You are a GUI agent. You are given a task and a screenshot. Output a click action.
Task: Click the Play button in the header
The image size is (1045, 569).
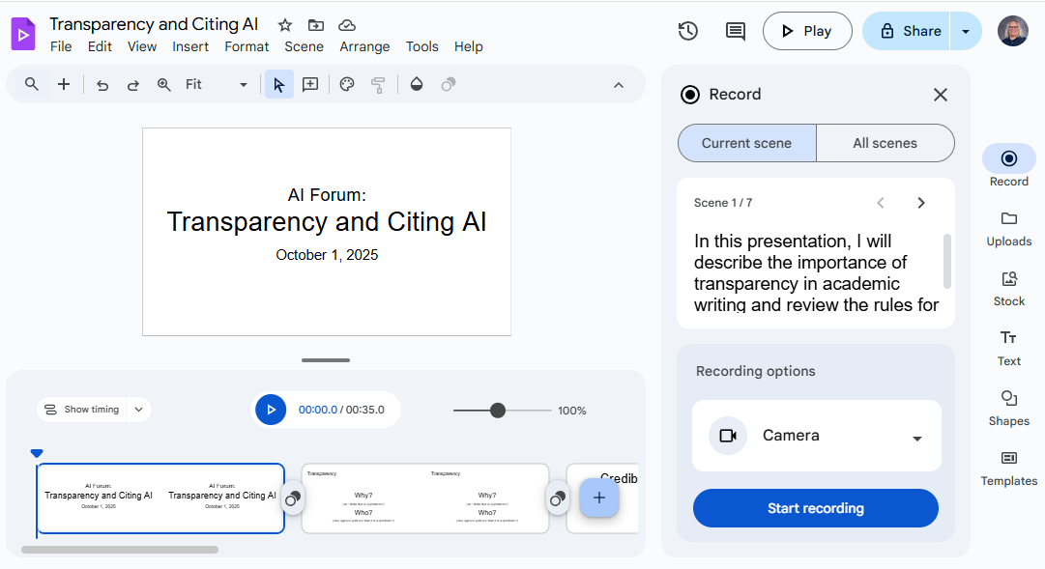807,30
